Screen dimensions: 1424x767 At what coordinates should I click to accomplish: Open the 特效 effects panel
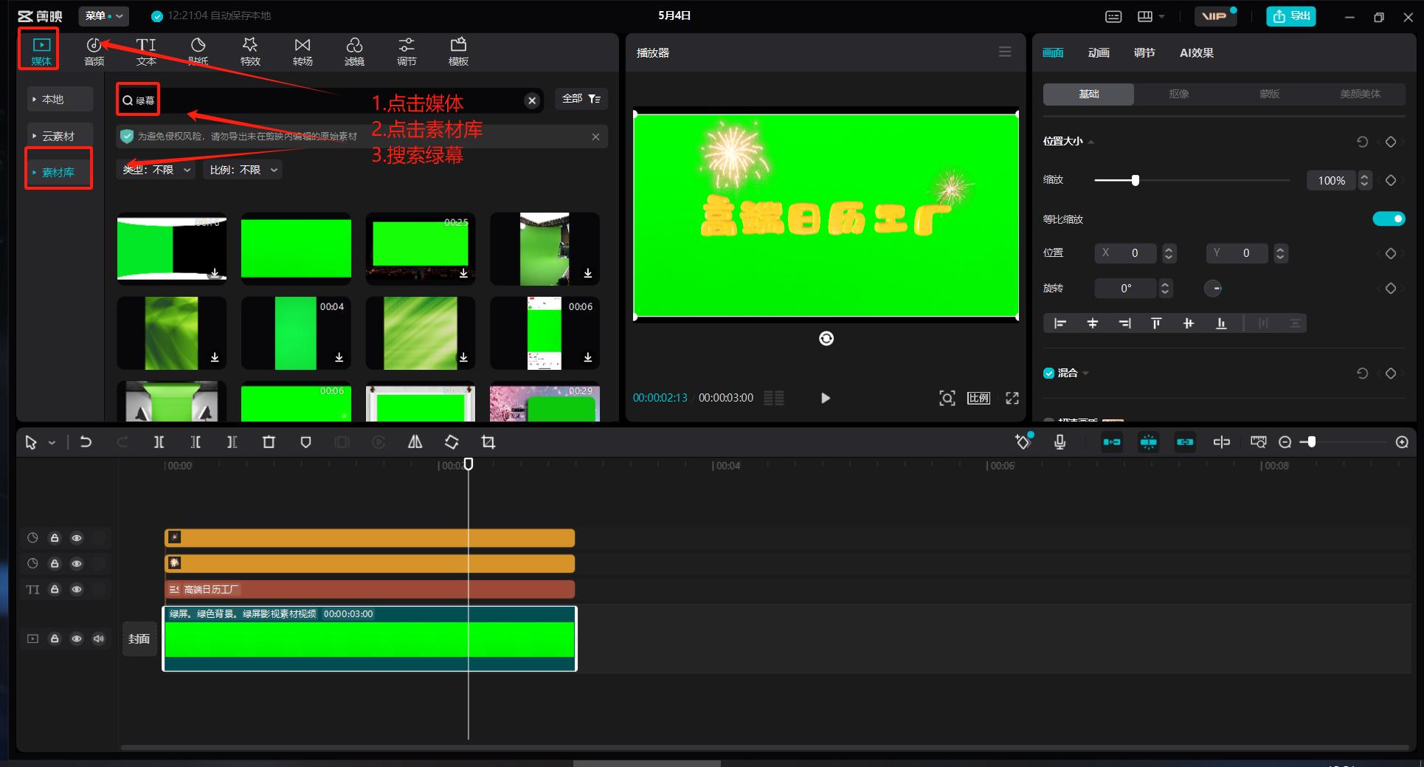250,52
